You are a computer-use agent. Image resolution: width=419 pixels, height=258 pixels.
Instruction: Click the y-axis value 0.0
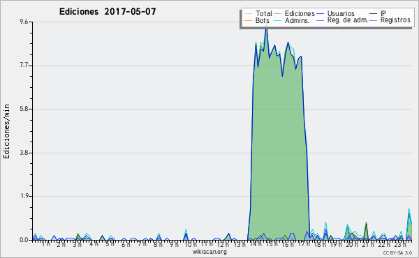pyautogui.click(x=24, y=240)
